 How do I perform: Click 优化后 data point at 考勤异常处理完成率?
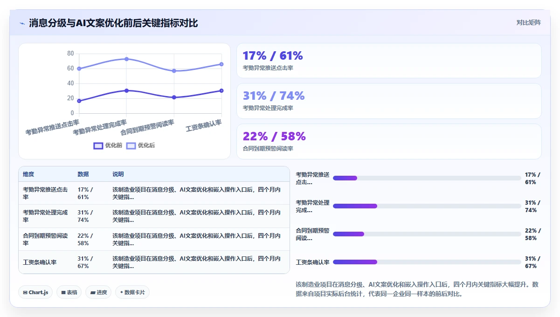point(126,59)
